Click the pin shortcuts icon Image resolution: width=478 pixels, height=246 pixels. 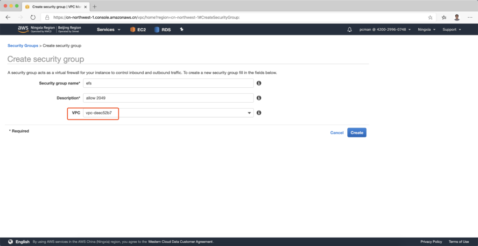pos(182,29)
